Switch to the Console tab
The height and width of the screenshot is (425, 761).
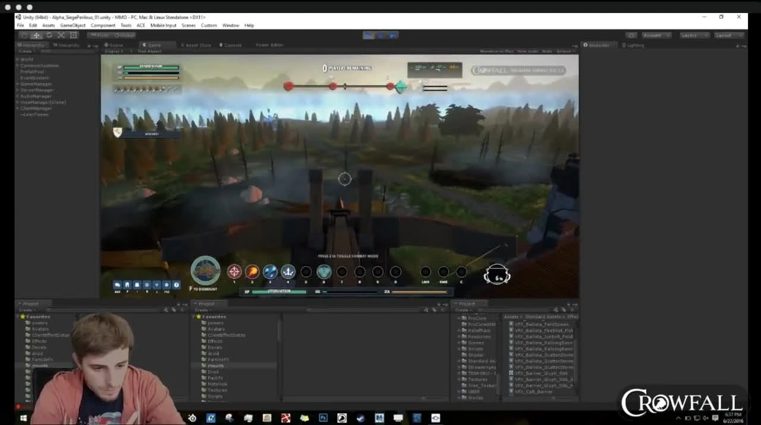pyautogui.click(x=231, y=45)
